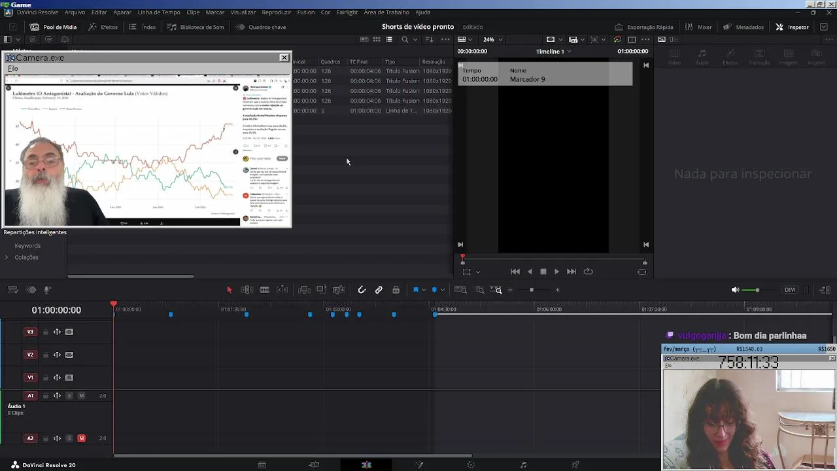837x471 pixels.
Task: Sort by Resolução column header
Action: coord(434,61)
